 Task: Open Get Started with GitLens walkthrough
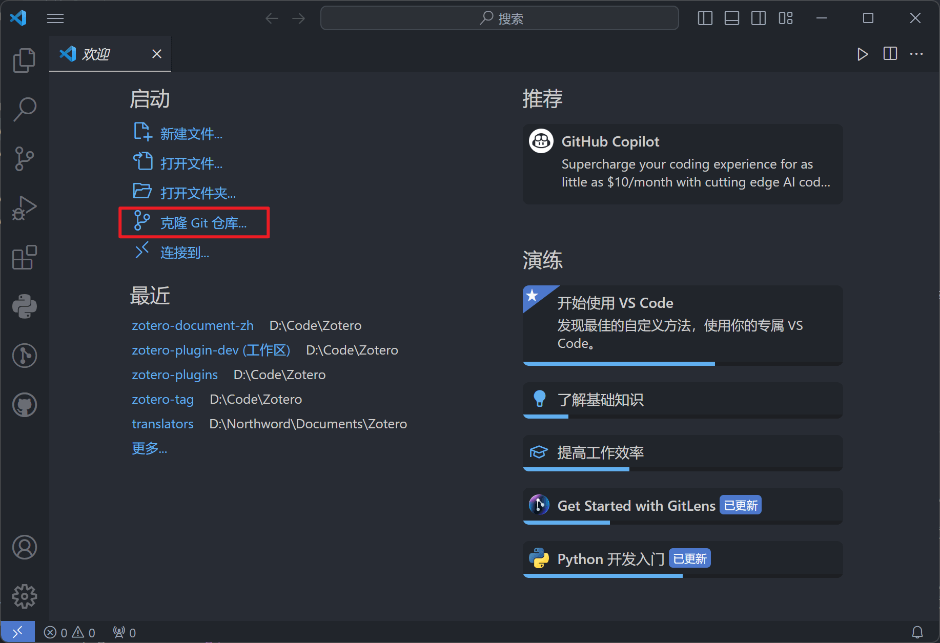tap(683, 506)
